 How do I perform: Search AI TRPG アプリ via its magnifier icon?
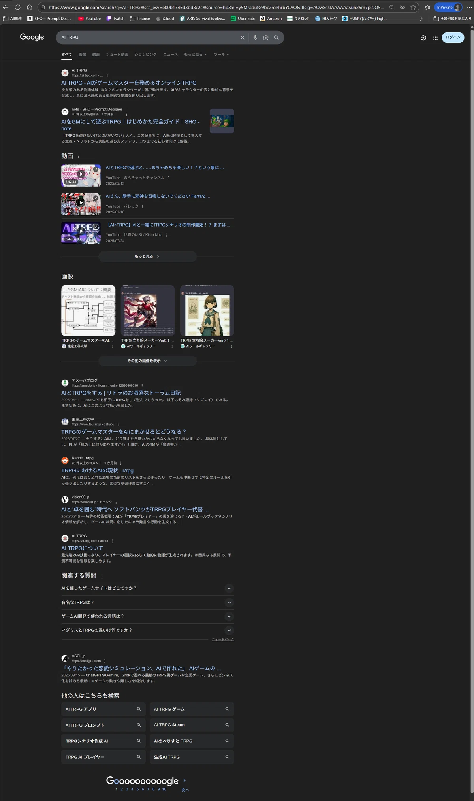[139, 709]
